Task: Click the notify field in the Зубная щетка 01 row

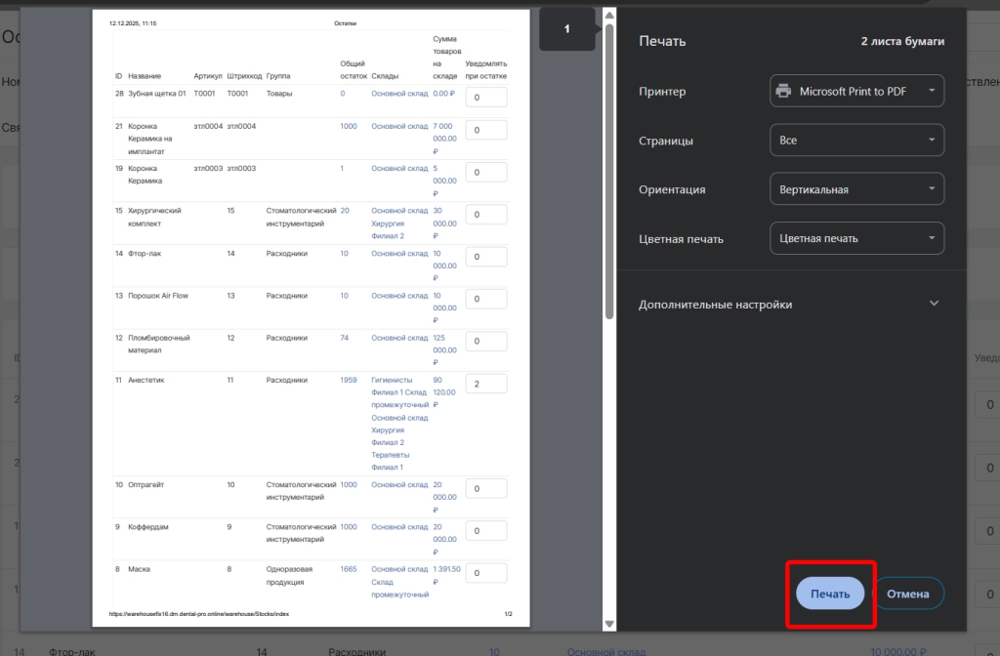Action: (x=486, y=98)
